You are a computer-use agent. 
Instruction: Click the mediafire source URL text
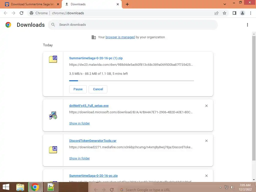tap(131, 147)
